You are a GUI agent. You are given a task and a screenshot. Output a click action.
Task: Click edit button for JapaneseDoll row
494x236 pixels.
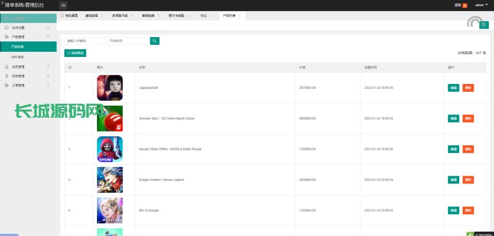[x=453, y=88]
